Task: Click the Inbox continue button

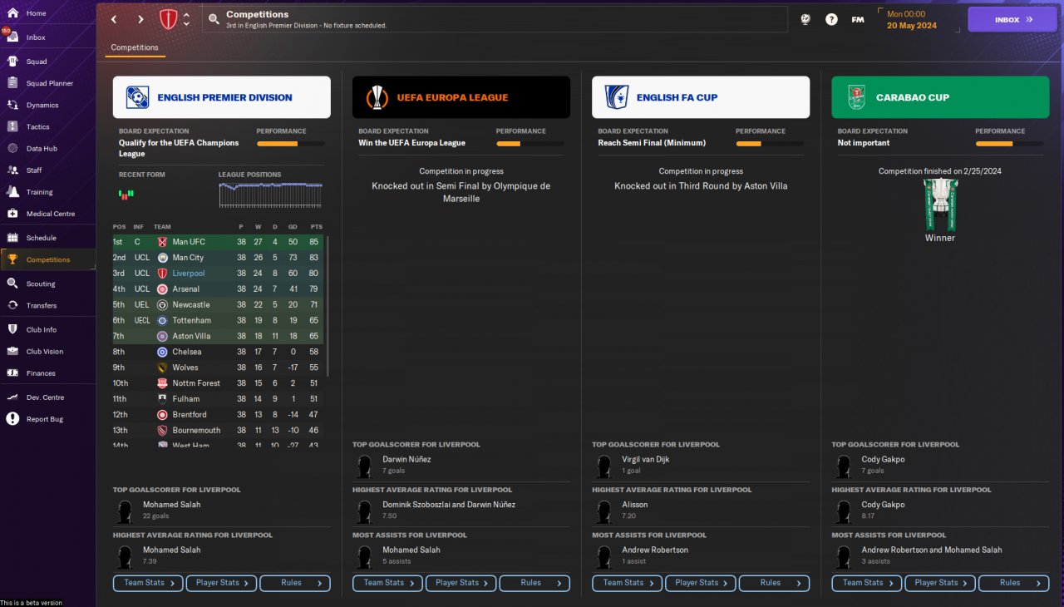Action: click(x=1012, y=19)
